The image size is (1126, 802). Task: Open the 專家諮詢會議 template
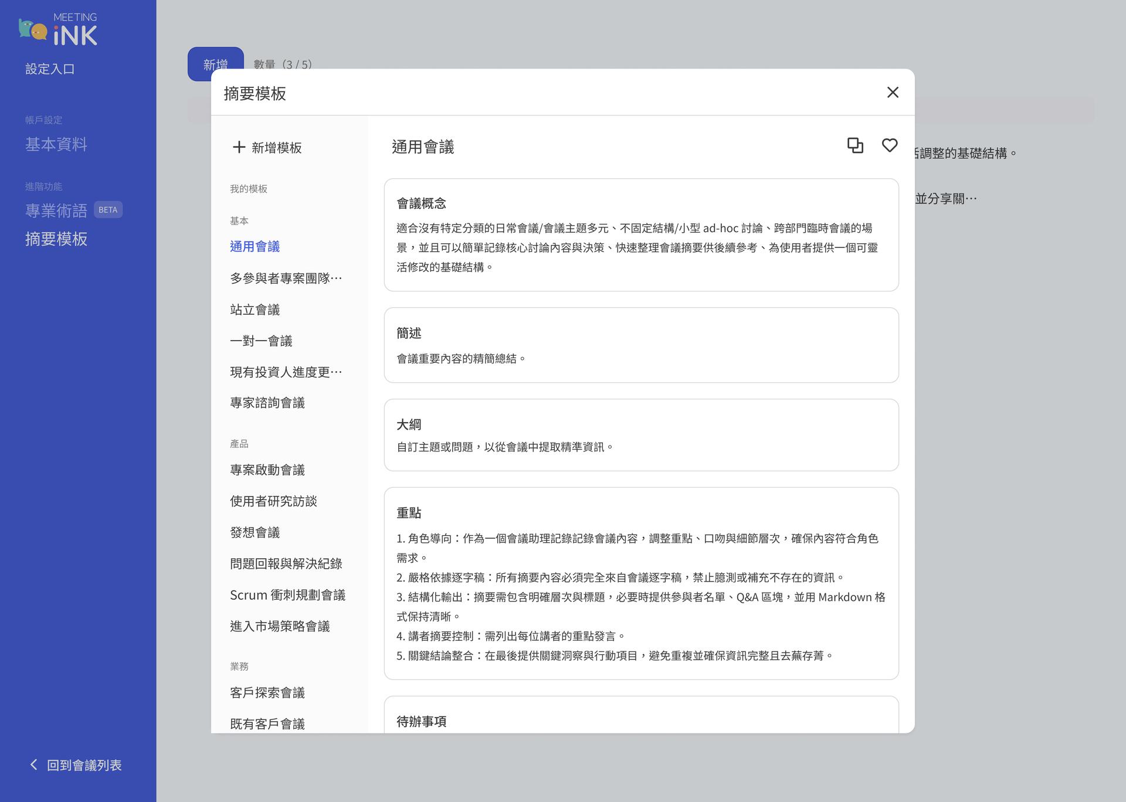266,403
